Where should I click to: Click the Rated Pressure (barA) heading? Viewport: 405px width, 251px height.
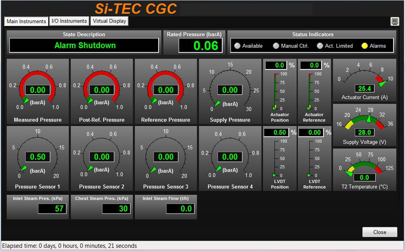point(194,34)
